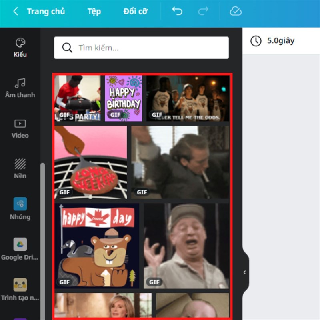Open the Âm thanh audio panel

[x=20, y=87]
